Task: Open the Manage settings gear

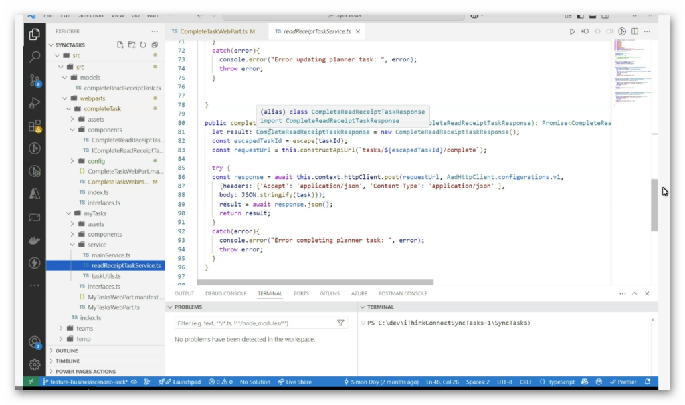Action: (35, 364)
